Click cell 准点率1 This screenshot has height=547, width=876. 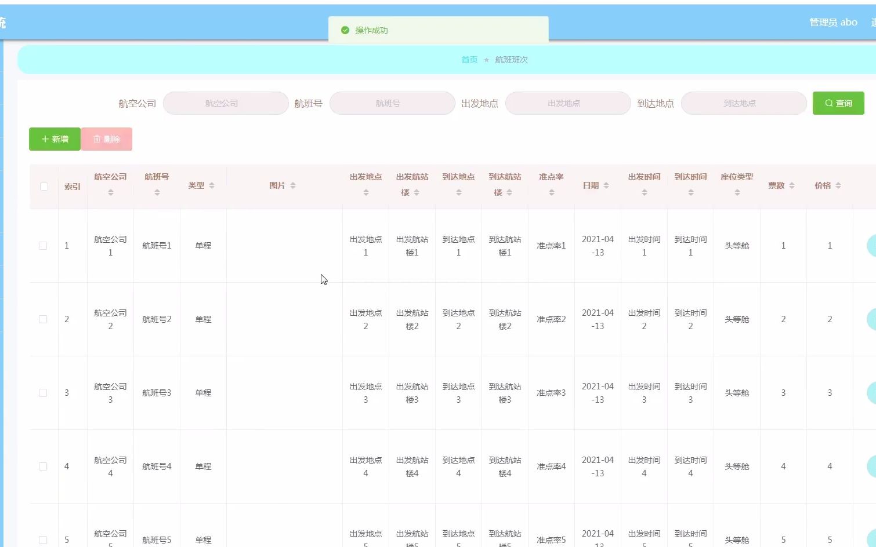(x=551, y=246)
